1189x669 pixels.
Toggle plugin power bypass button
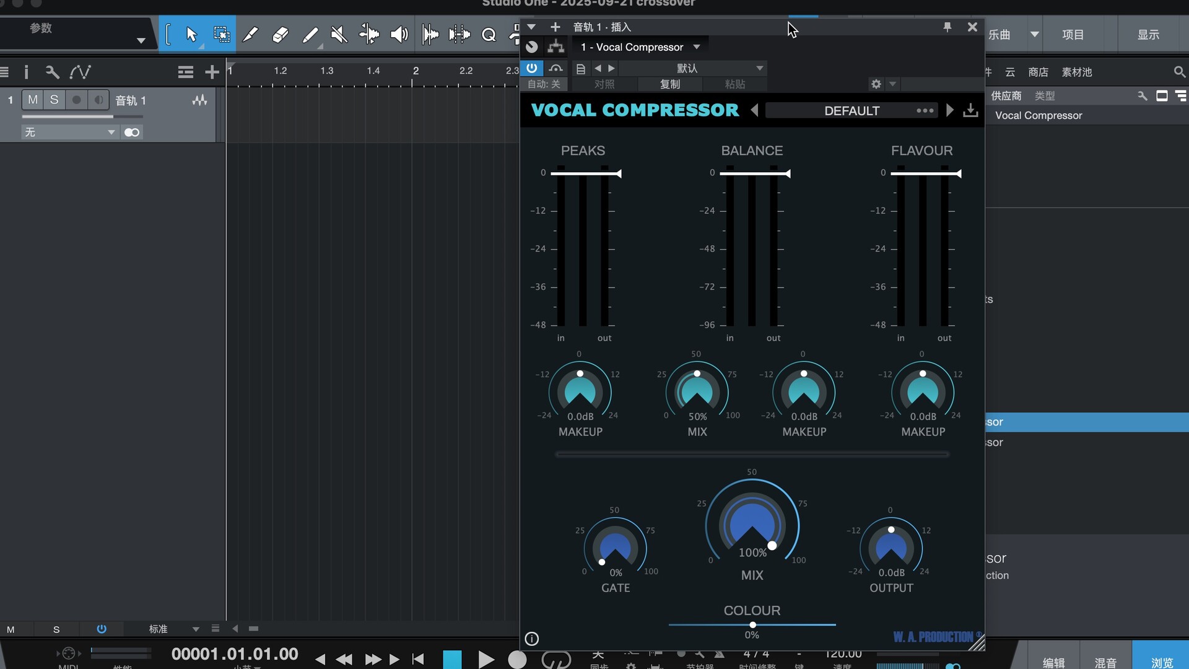click(532, 68)
